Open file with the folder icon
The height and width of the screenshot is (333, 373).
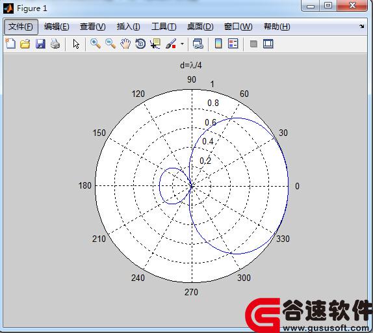coord(25,44)
